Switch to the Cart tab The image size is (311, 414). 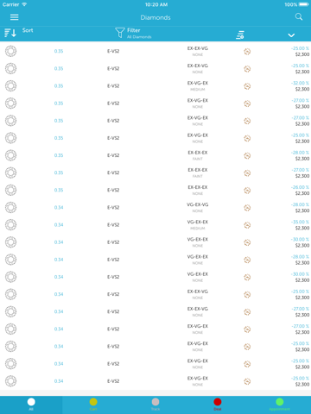[x=93, y=405]
